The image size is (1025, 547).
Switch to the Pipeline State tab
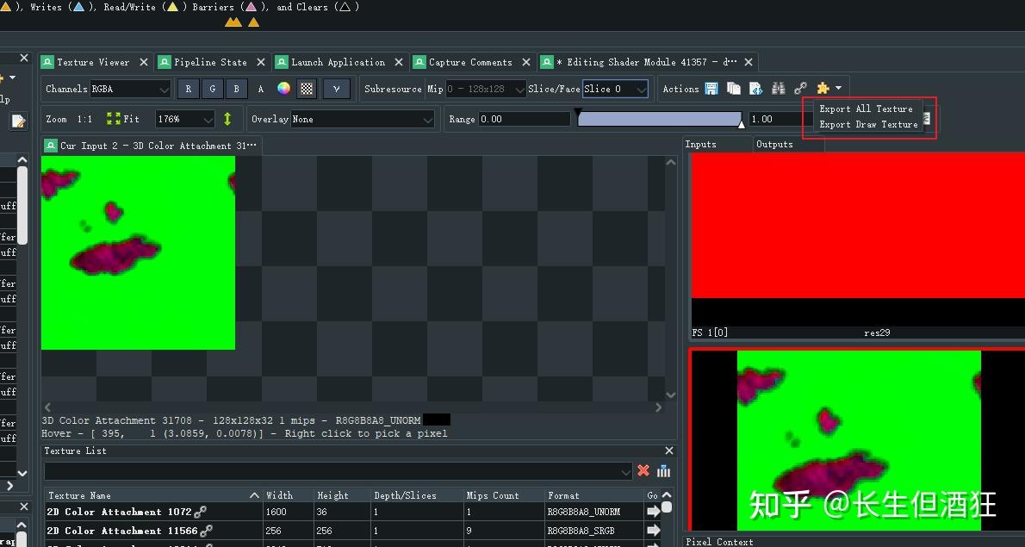click(x=210, y=62)
